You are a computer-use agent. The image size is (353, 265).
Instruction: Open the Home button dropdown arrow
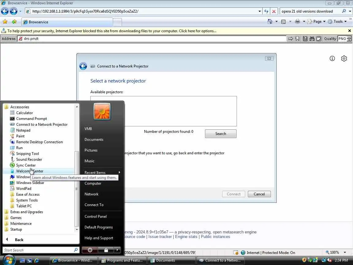pos(276,22)
